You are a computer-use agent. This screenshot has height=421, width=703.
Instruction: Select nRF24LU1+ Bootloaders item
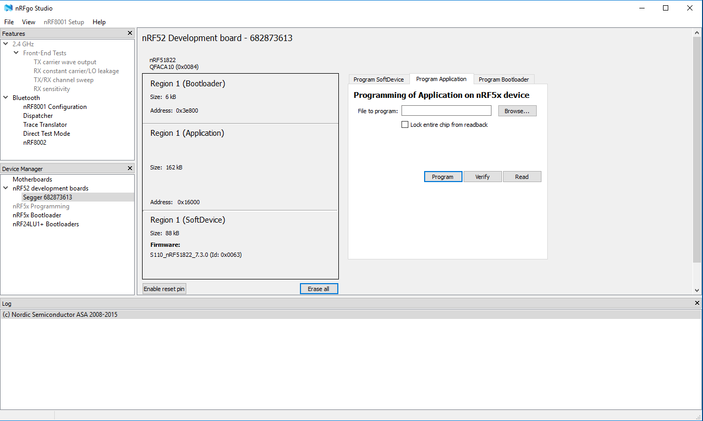[46, 224]
